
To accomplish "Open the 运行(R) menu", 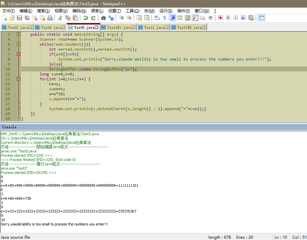I will 166,11.
